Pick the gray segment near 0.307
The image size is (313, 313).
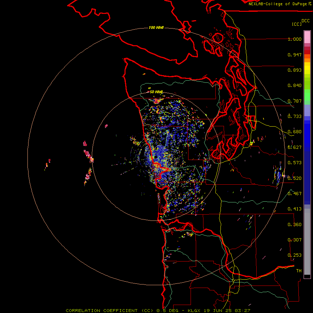[307, 242]
